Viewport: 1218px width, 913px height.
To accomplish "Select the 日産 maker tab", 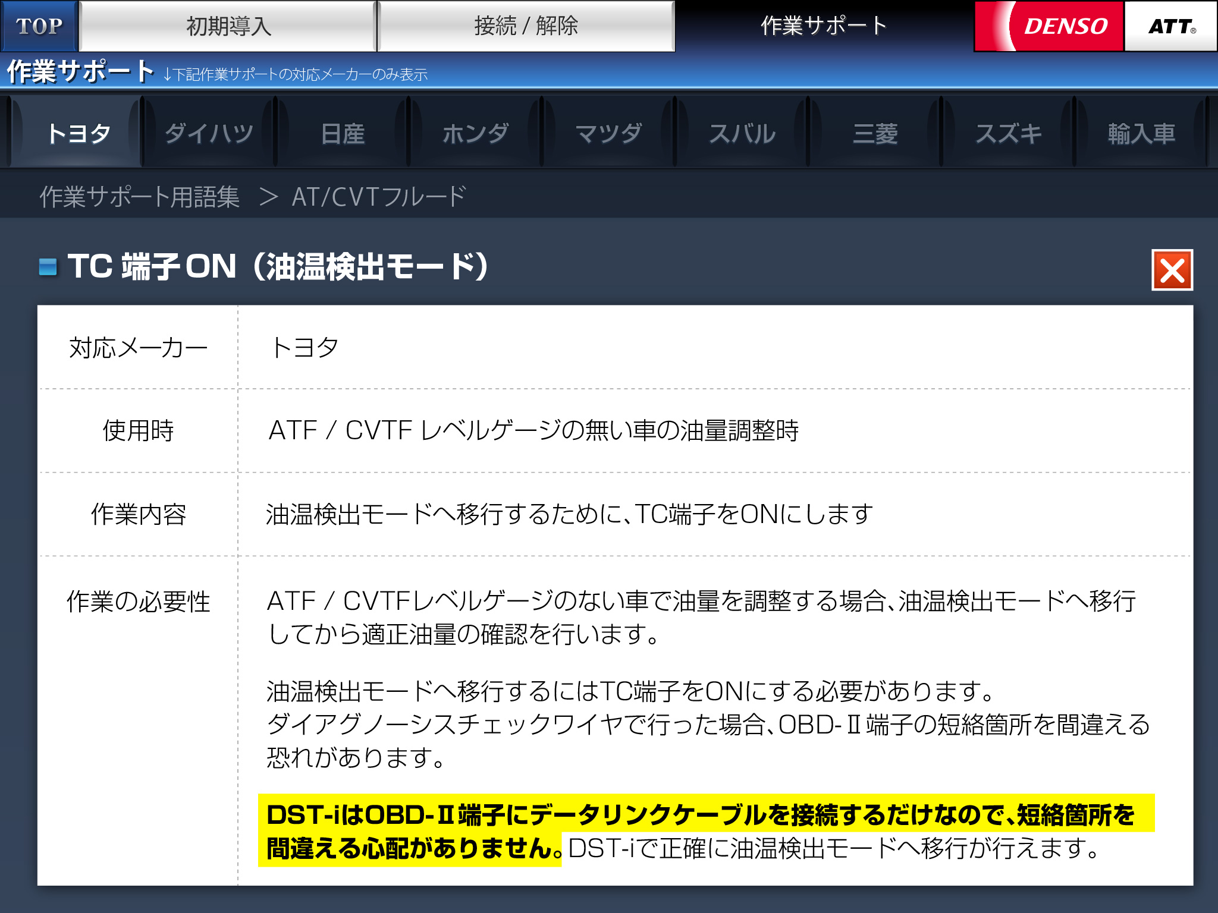I will pos(343,133).
